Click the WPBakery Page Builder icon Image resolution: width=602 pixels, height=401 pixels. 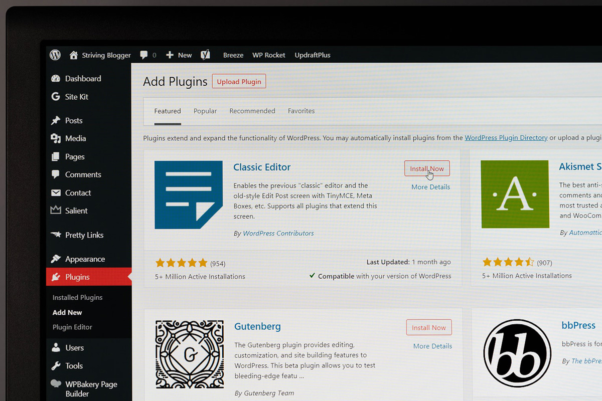[x=56, y=384]
